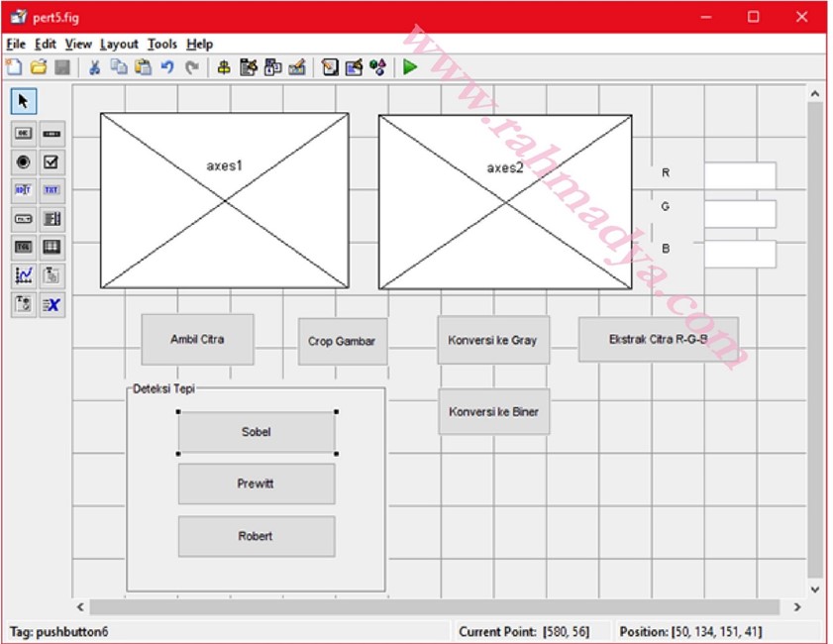Viewport: 833px width, 644px height.
Task: Pick the Check Box palette tool
Action: click(52, 161)
